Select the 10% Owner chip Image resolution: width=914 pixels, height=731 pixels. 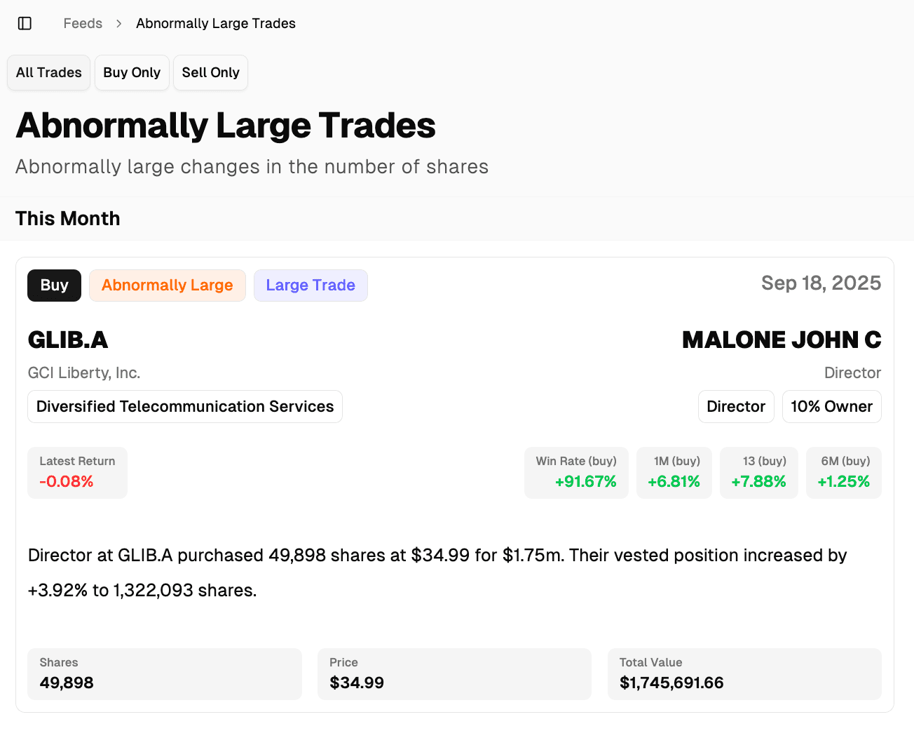tap(831, 406)
